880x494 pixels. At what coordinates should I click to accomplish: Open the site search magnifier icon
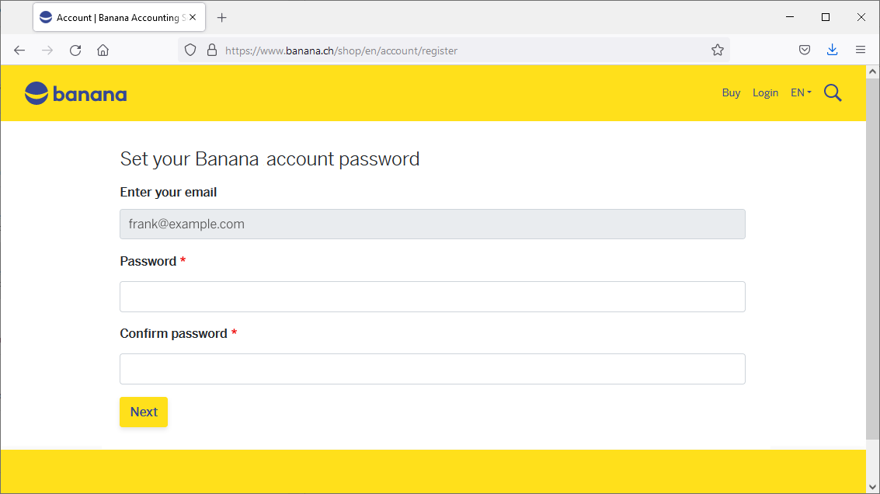(x=833, y=93)
